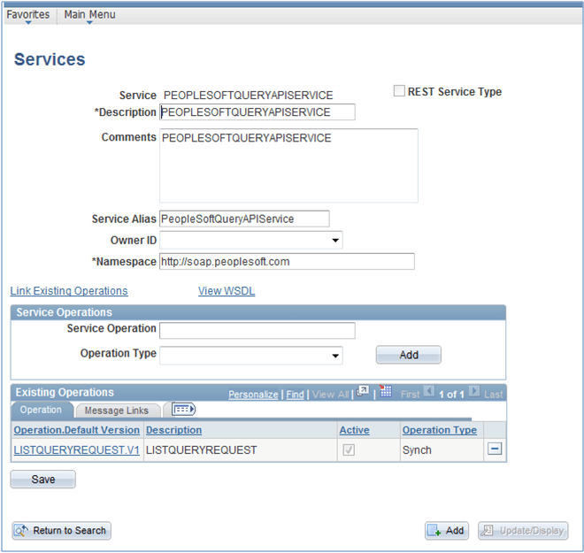Click the next row arrow icon
The image size is (584, 553).
(x=474, y=391)
